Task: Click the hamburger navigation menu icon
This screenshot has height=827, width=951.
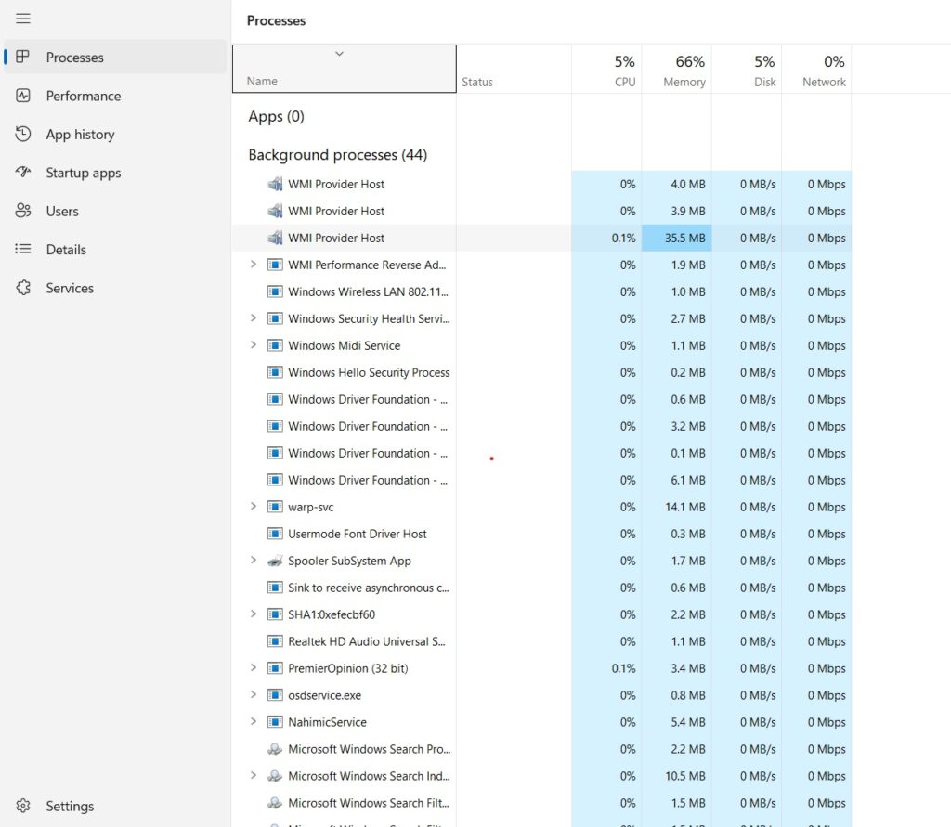Action: tap(23, 19)
